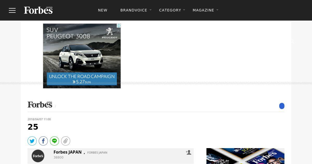Open the NEW menu item
Image resolution: width=312 pixels, height=164 pixels.
pos(103,10)
